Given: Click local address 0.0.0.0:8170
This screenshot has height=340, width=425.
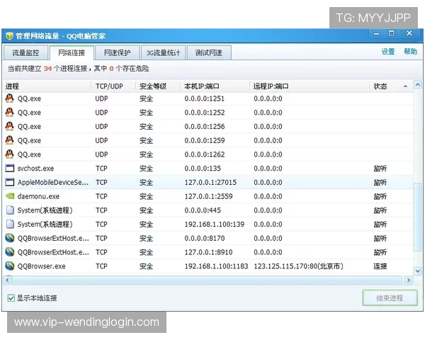Looking at the screenshot, I should [x=205, y=238].
